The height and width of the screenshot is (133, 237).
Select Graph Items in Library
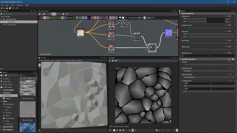click(7, 81)
